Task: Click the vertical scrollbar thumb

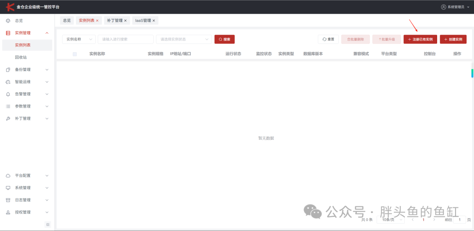Action: (472, 73)
